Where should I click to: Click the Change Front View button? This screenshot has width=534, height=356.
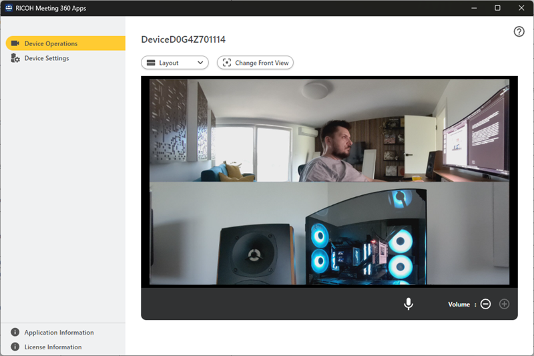(256, 63)
